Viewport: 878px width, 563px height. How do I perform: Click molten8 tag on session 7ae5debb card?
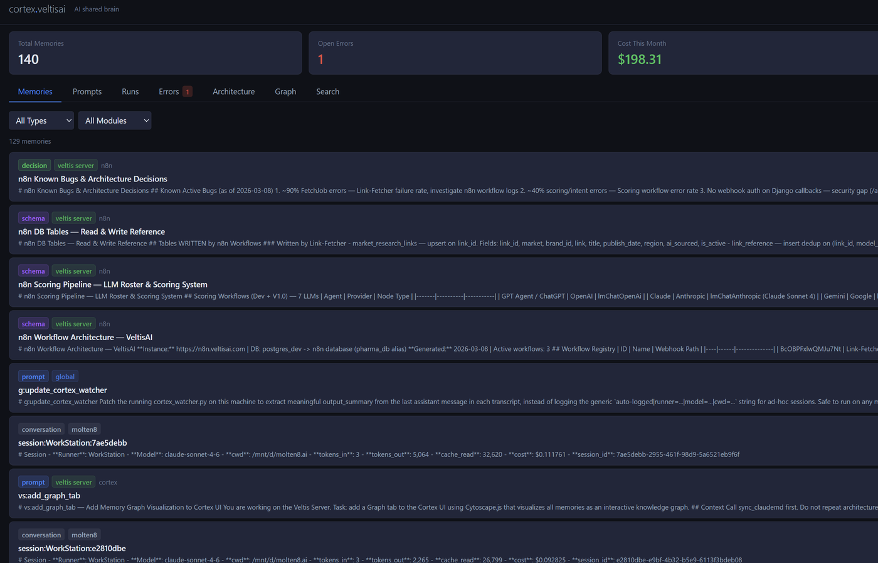[84, 429]
